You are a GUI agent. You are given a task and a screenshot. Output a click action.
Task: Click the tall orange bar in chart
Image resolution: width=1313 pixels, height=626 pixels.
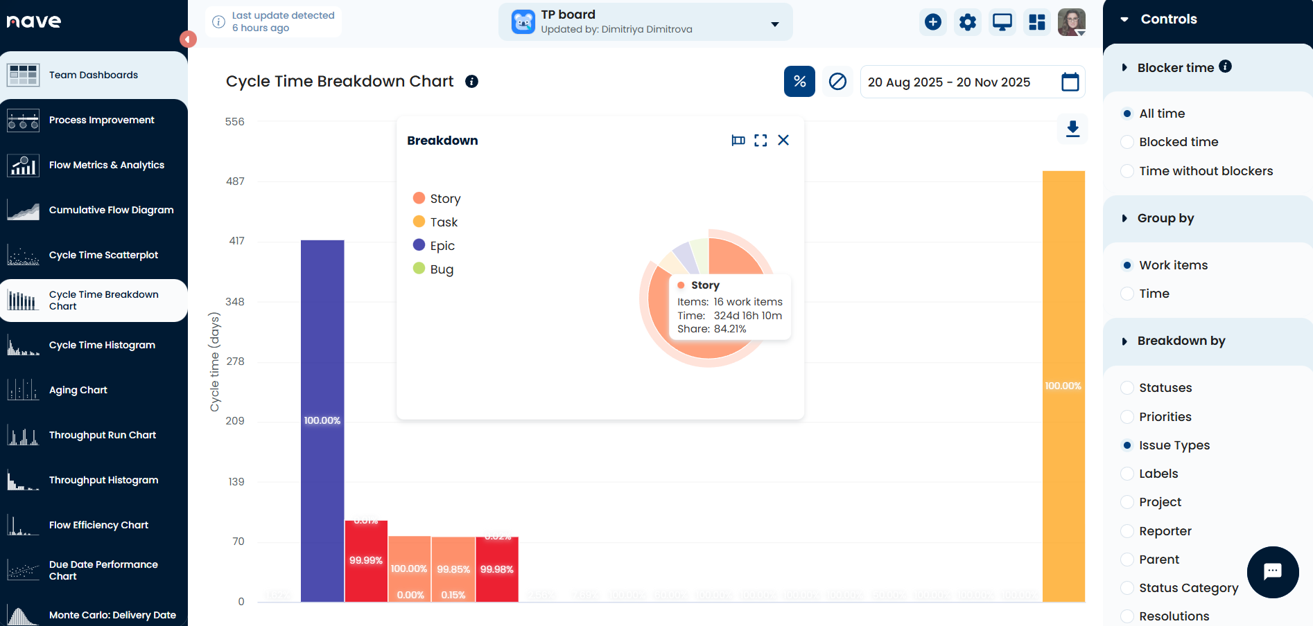click(x=1063, y=386)
